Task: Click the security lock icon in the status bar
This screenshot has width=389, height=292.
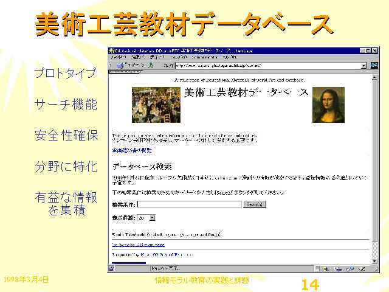Action: tap(111, 269)
